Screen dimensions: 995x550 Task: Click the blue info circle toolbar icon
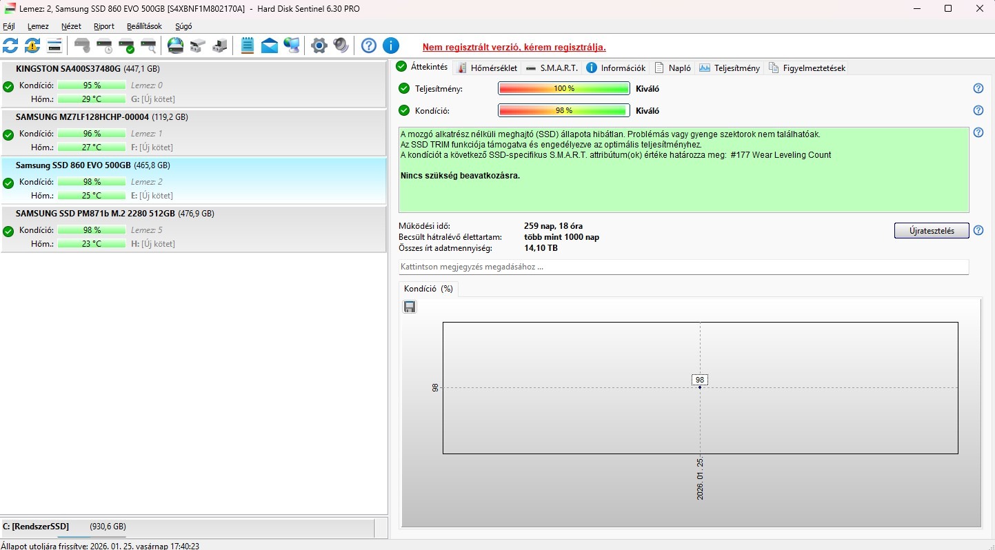pos(391,46)
